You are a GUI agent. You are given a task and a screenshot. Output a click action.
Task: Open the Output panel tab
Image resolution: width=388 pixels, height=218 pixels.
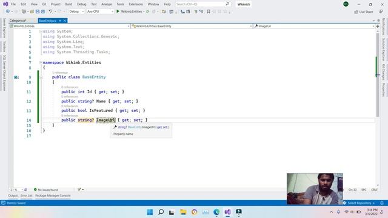point(13,196)
